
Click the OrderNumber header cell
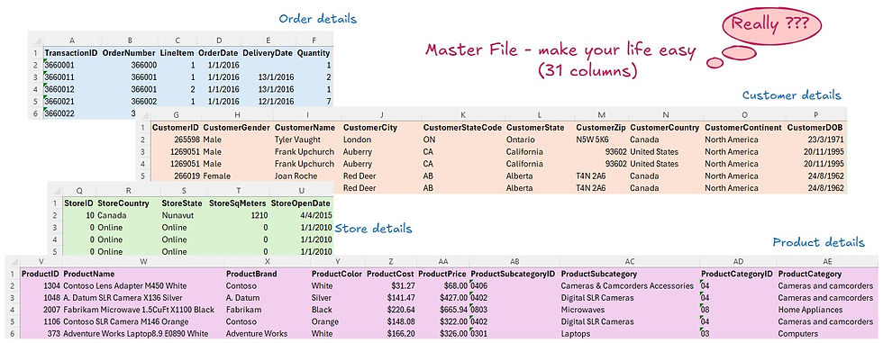[x=129, y=53]
